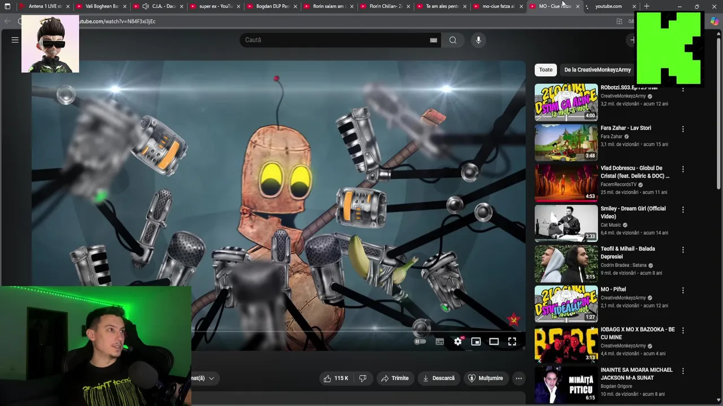Open options for Smiley - Dream Girl
The width and height of the screenshot is (723, 406).
tap(683, 210)
